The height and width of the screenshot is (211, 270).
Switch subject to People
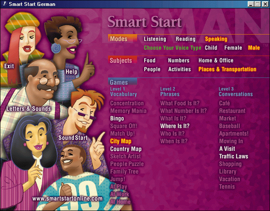(x=152, y=69)
